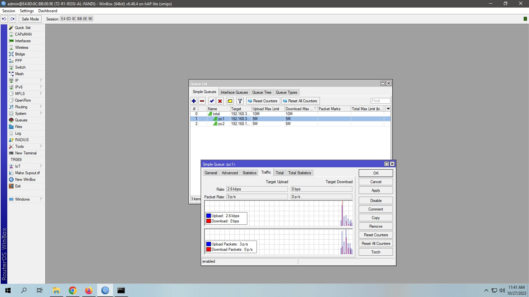This screenshot has height=297, width=529.
Task: Select the pc2 queue row
Action: pyautogui.click(x=290, y=124)
